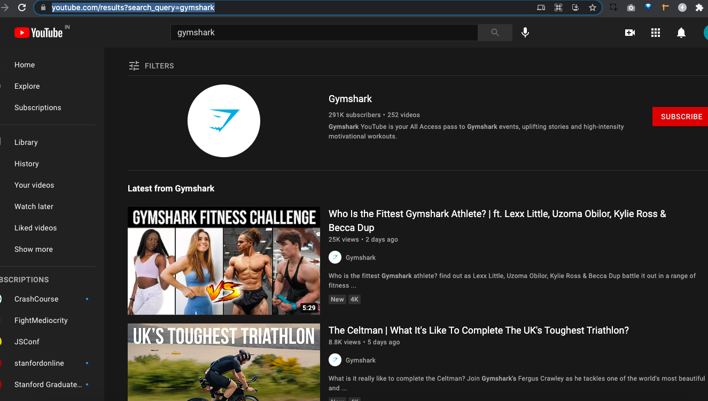Open the browser extensions puzzle icon
Image resolution: width=708 pixels, height=401 pixels.
[x=699, y=7]
